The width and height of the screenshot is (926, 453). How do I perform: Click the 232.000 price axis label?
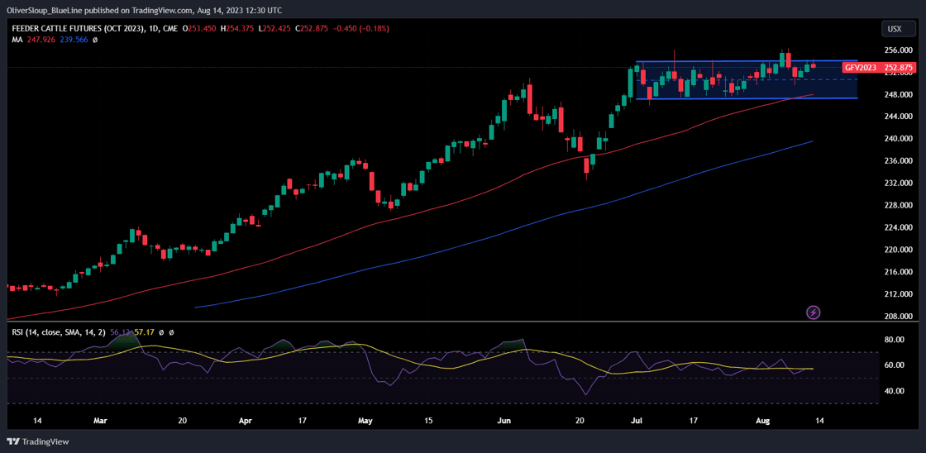897,183
